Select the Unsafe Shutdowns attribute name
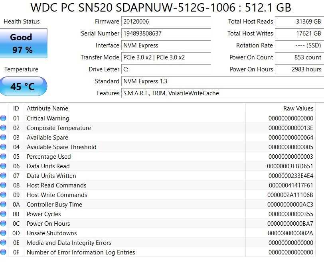 click(x=52, y=233)
